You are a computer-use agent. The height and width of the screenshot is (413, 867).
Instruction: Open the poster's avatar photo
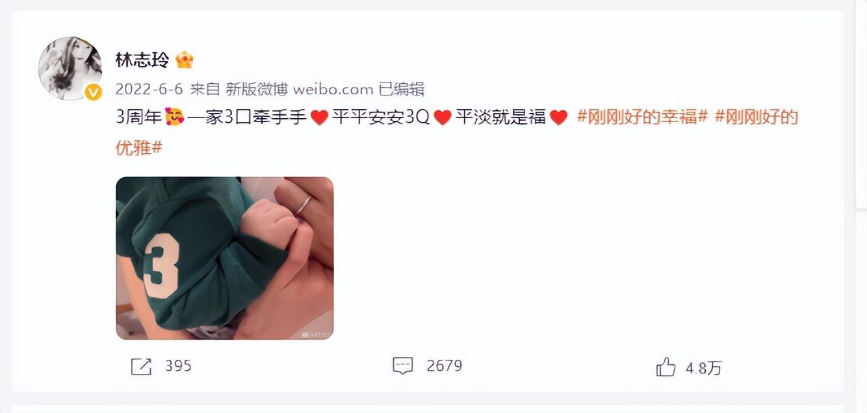pyautogui.click(x=70, y=68)
